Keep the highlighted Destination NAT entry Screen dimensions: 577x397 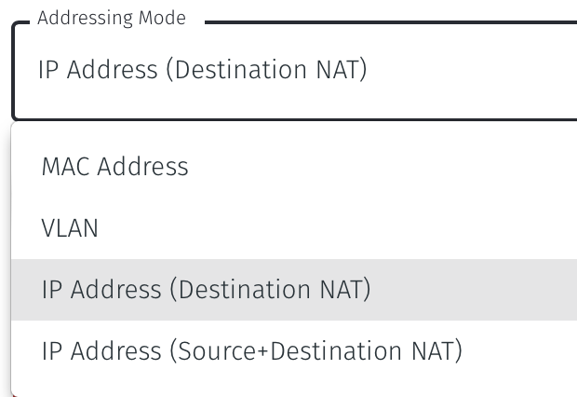[x=206, y=290]
